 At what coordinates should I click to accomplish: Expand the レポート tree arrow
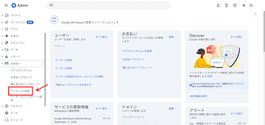(2, 57)
